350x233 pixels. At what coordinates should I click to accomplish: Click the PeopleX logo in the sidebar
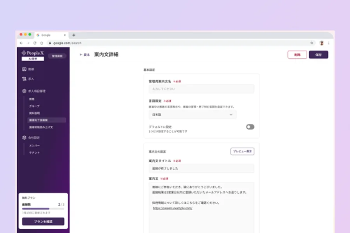coord(33,53)
